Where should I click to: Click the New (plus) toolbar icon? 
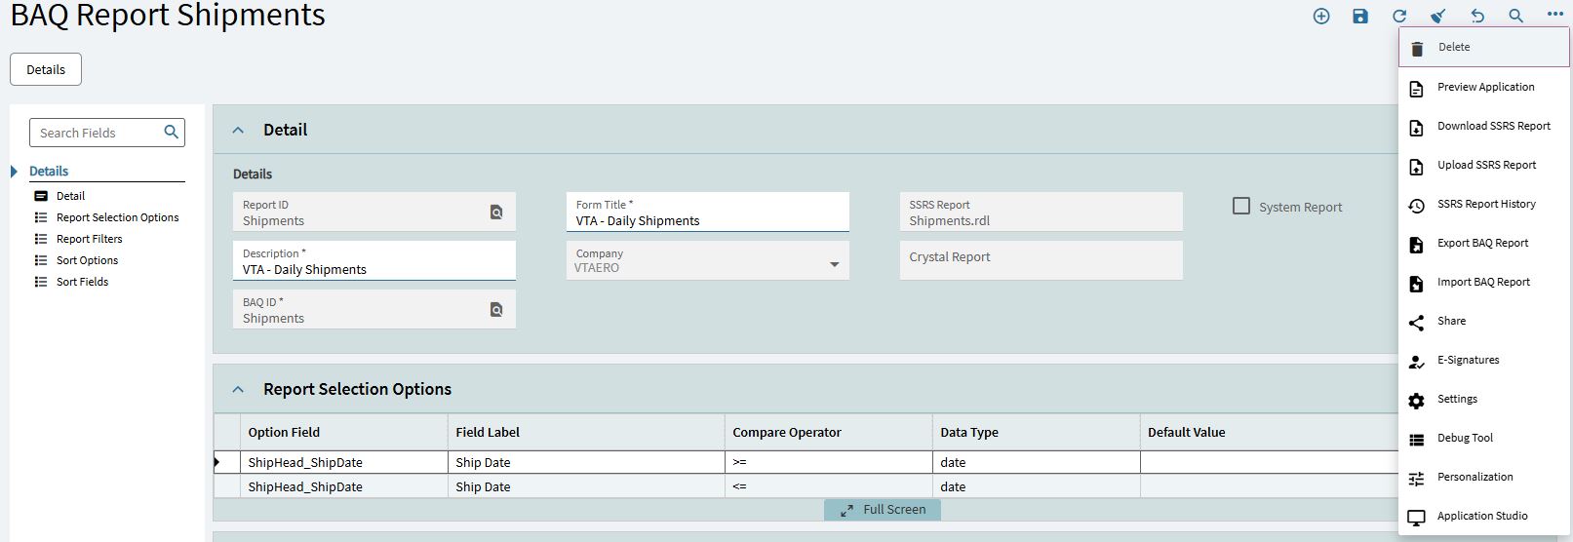coord(1321,16)
